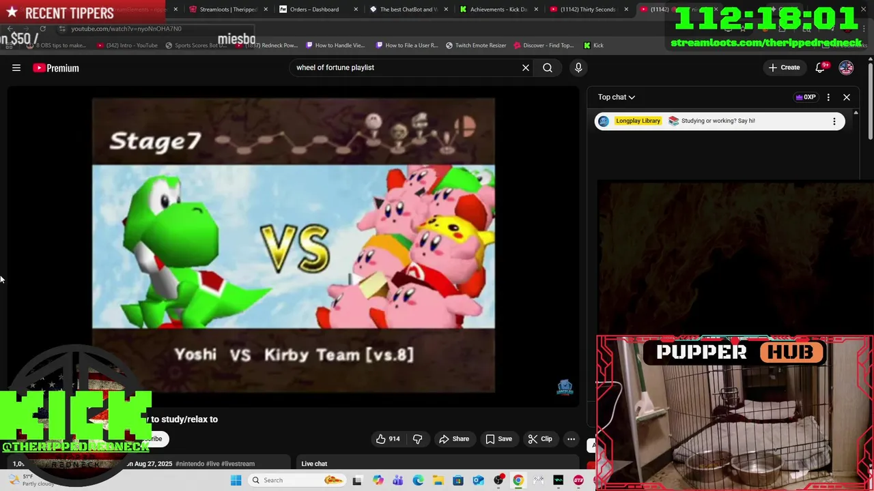This screenshot has height=491, width=874.
Task: Open the weather widget showing 51°F
Action: pos(31,480)
